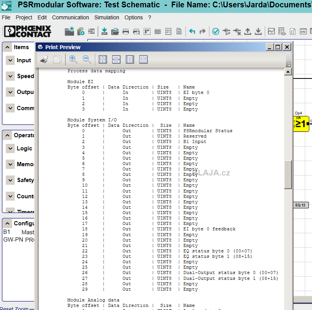
Task: Open Print Preview toolbar overflow options
Action: pos(289,65)
